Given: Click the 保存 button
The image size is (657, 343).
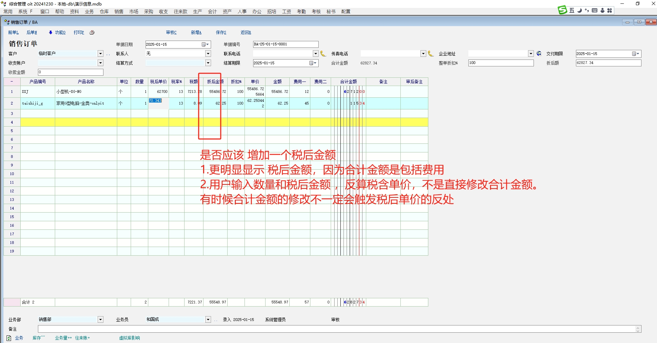Looking at the screenshot, I should [x=221, y=32].
